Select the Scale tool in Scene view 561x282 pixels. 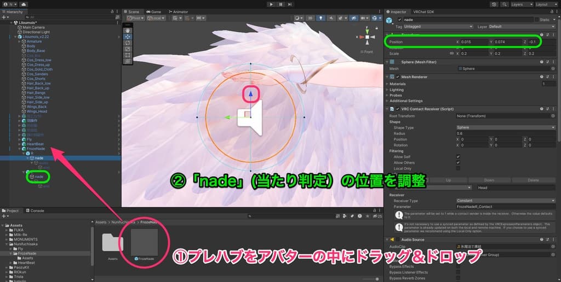pos(127,49)
